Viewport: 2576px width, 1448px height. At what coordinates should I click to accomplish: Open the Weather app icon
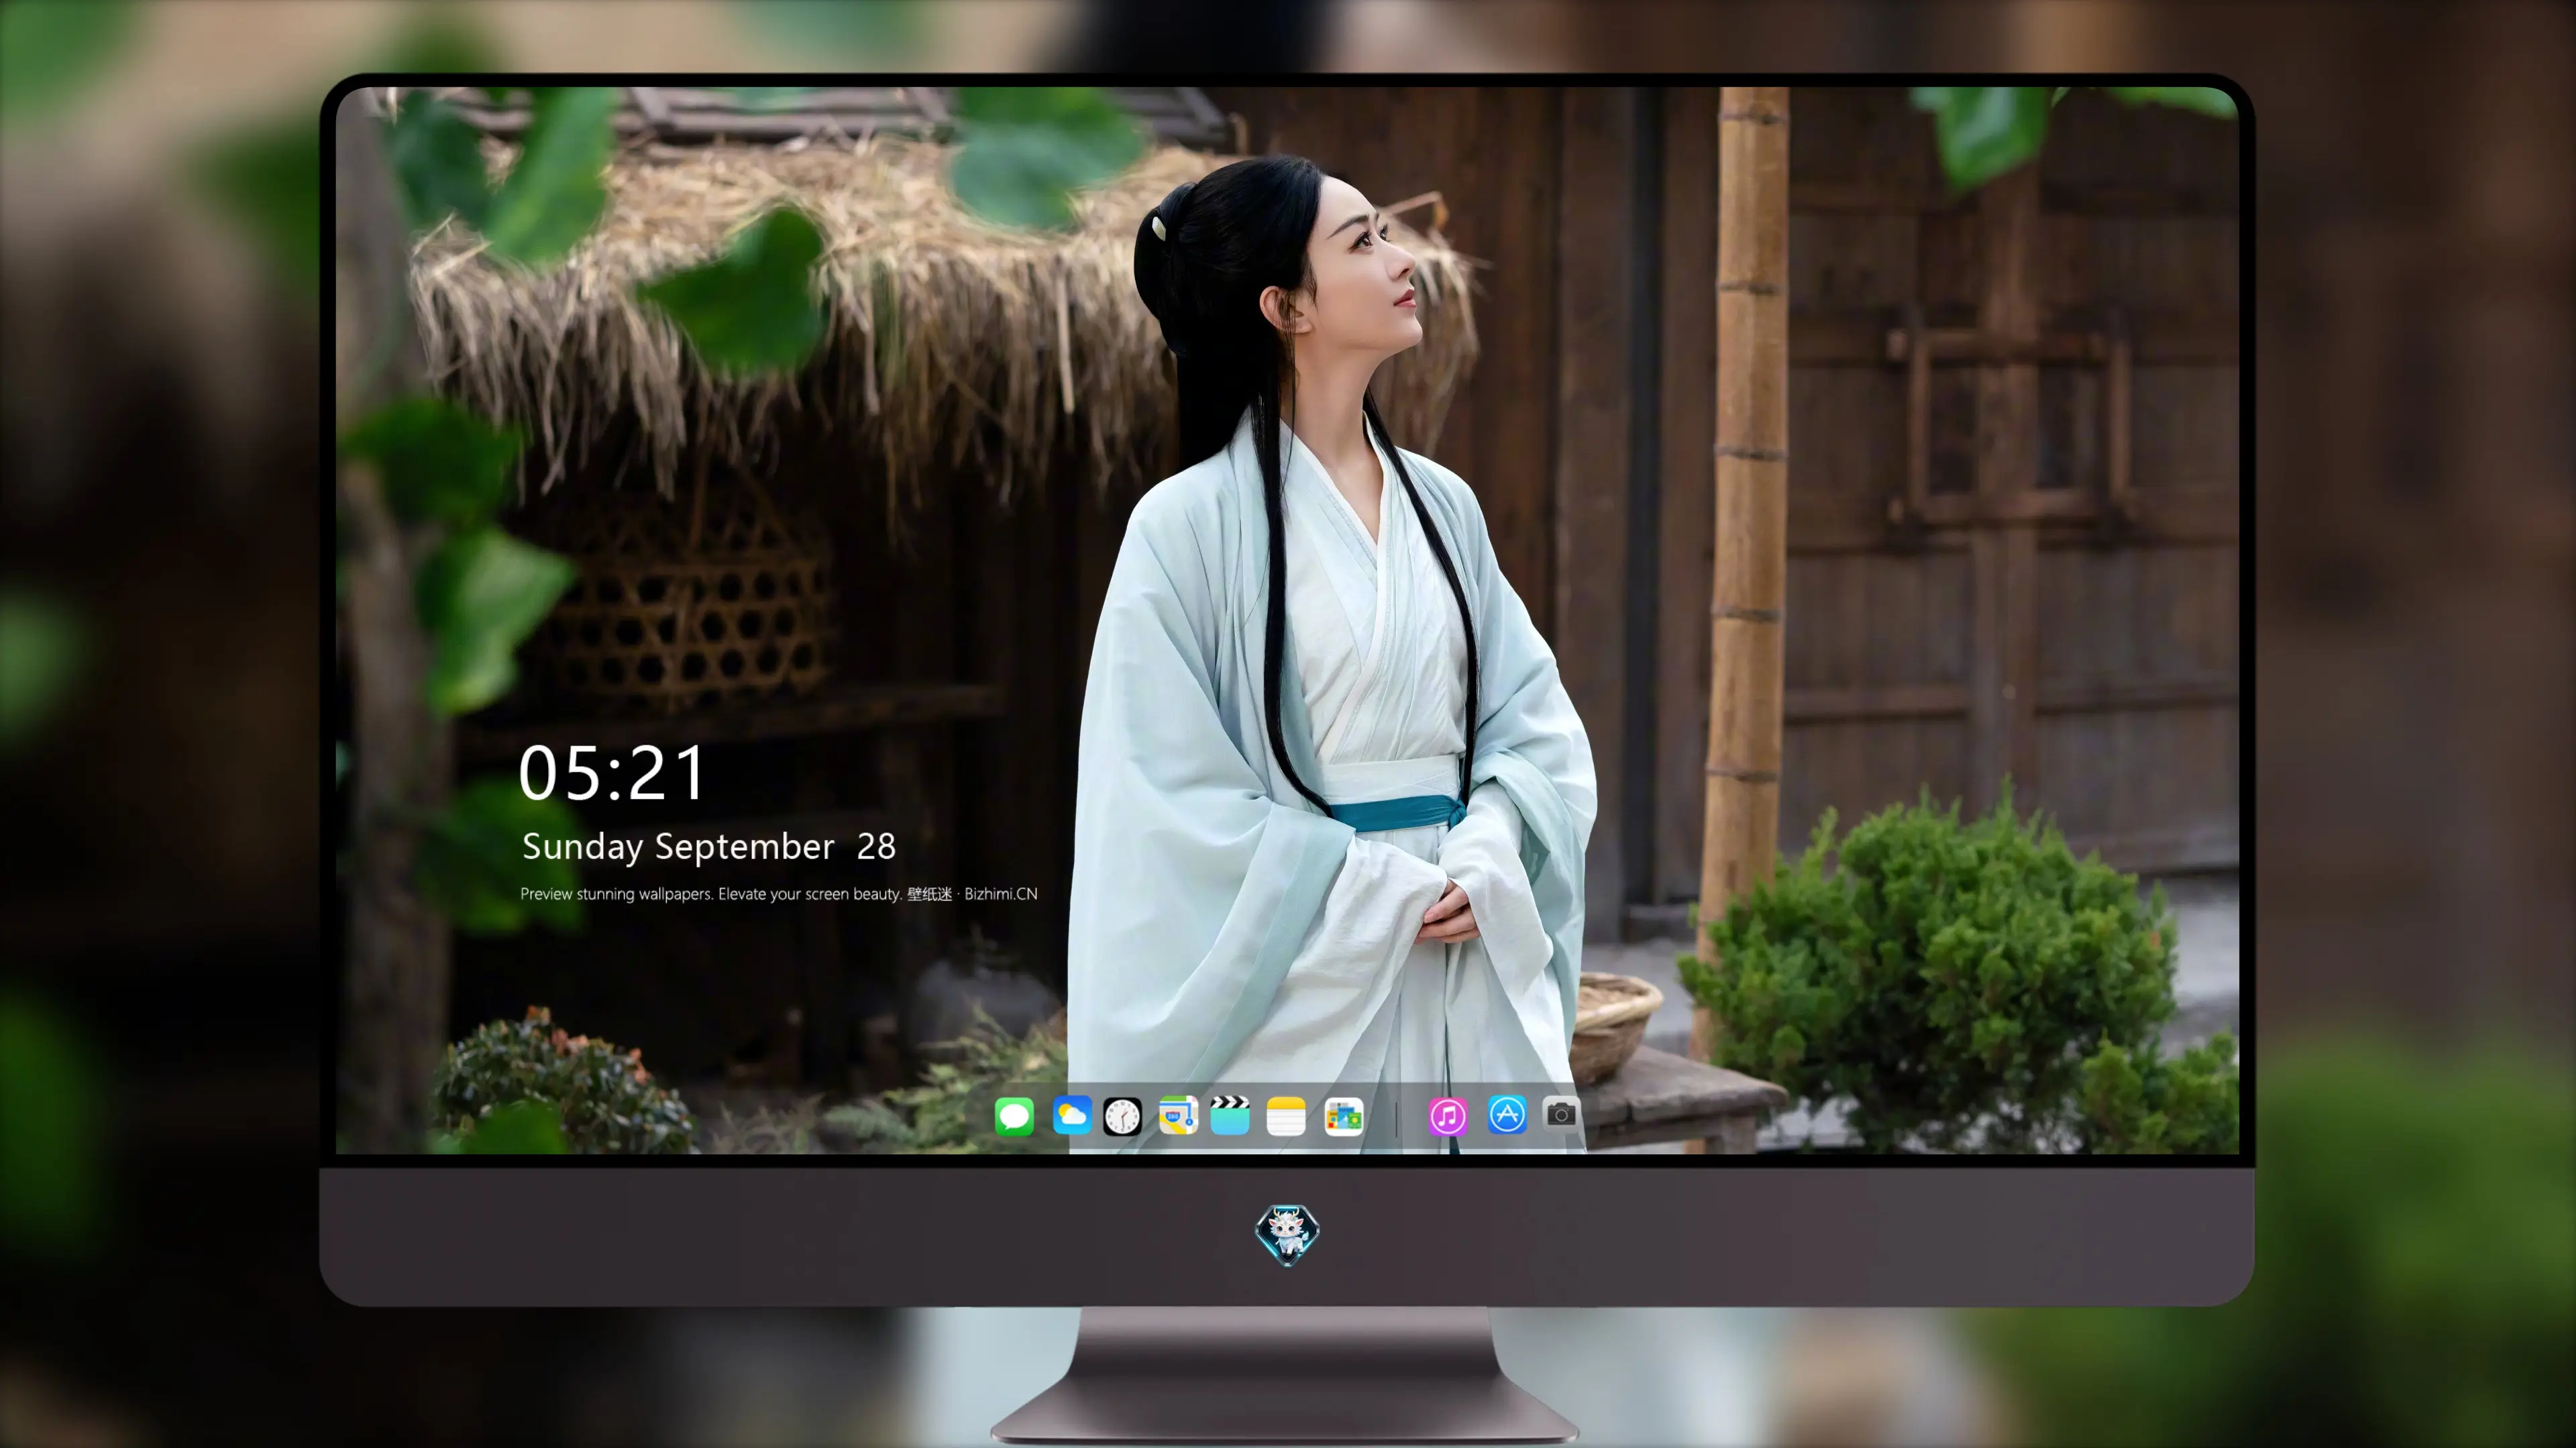point(1071,1115)
